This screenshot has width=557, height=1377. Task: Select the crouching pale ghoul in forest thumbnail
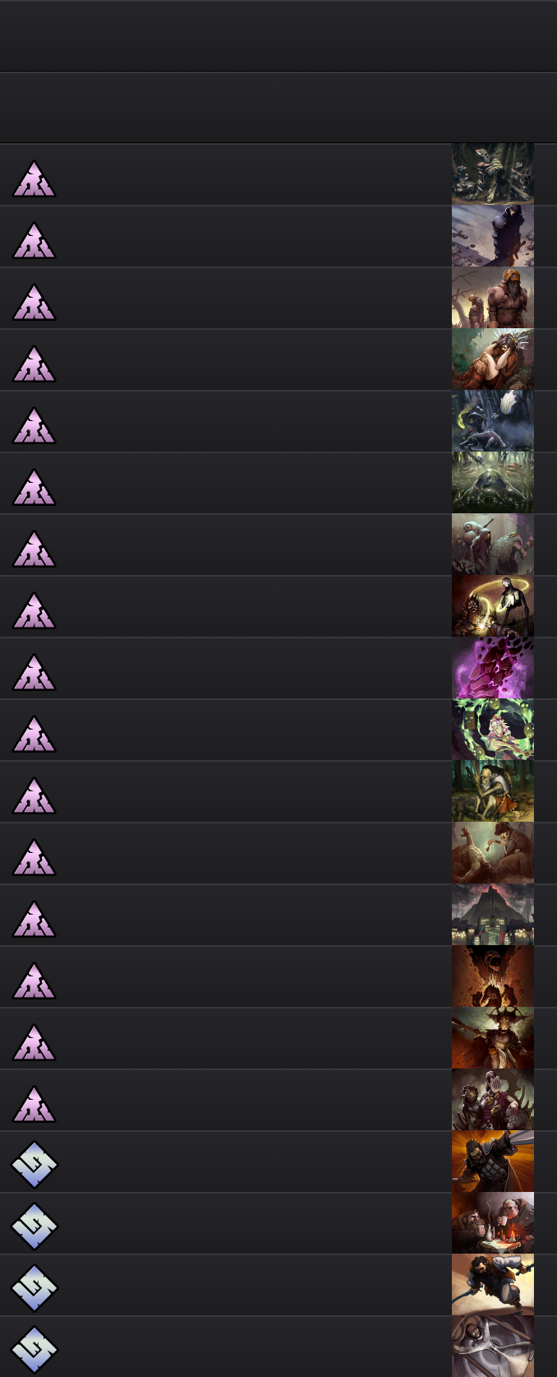point(493,791)
